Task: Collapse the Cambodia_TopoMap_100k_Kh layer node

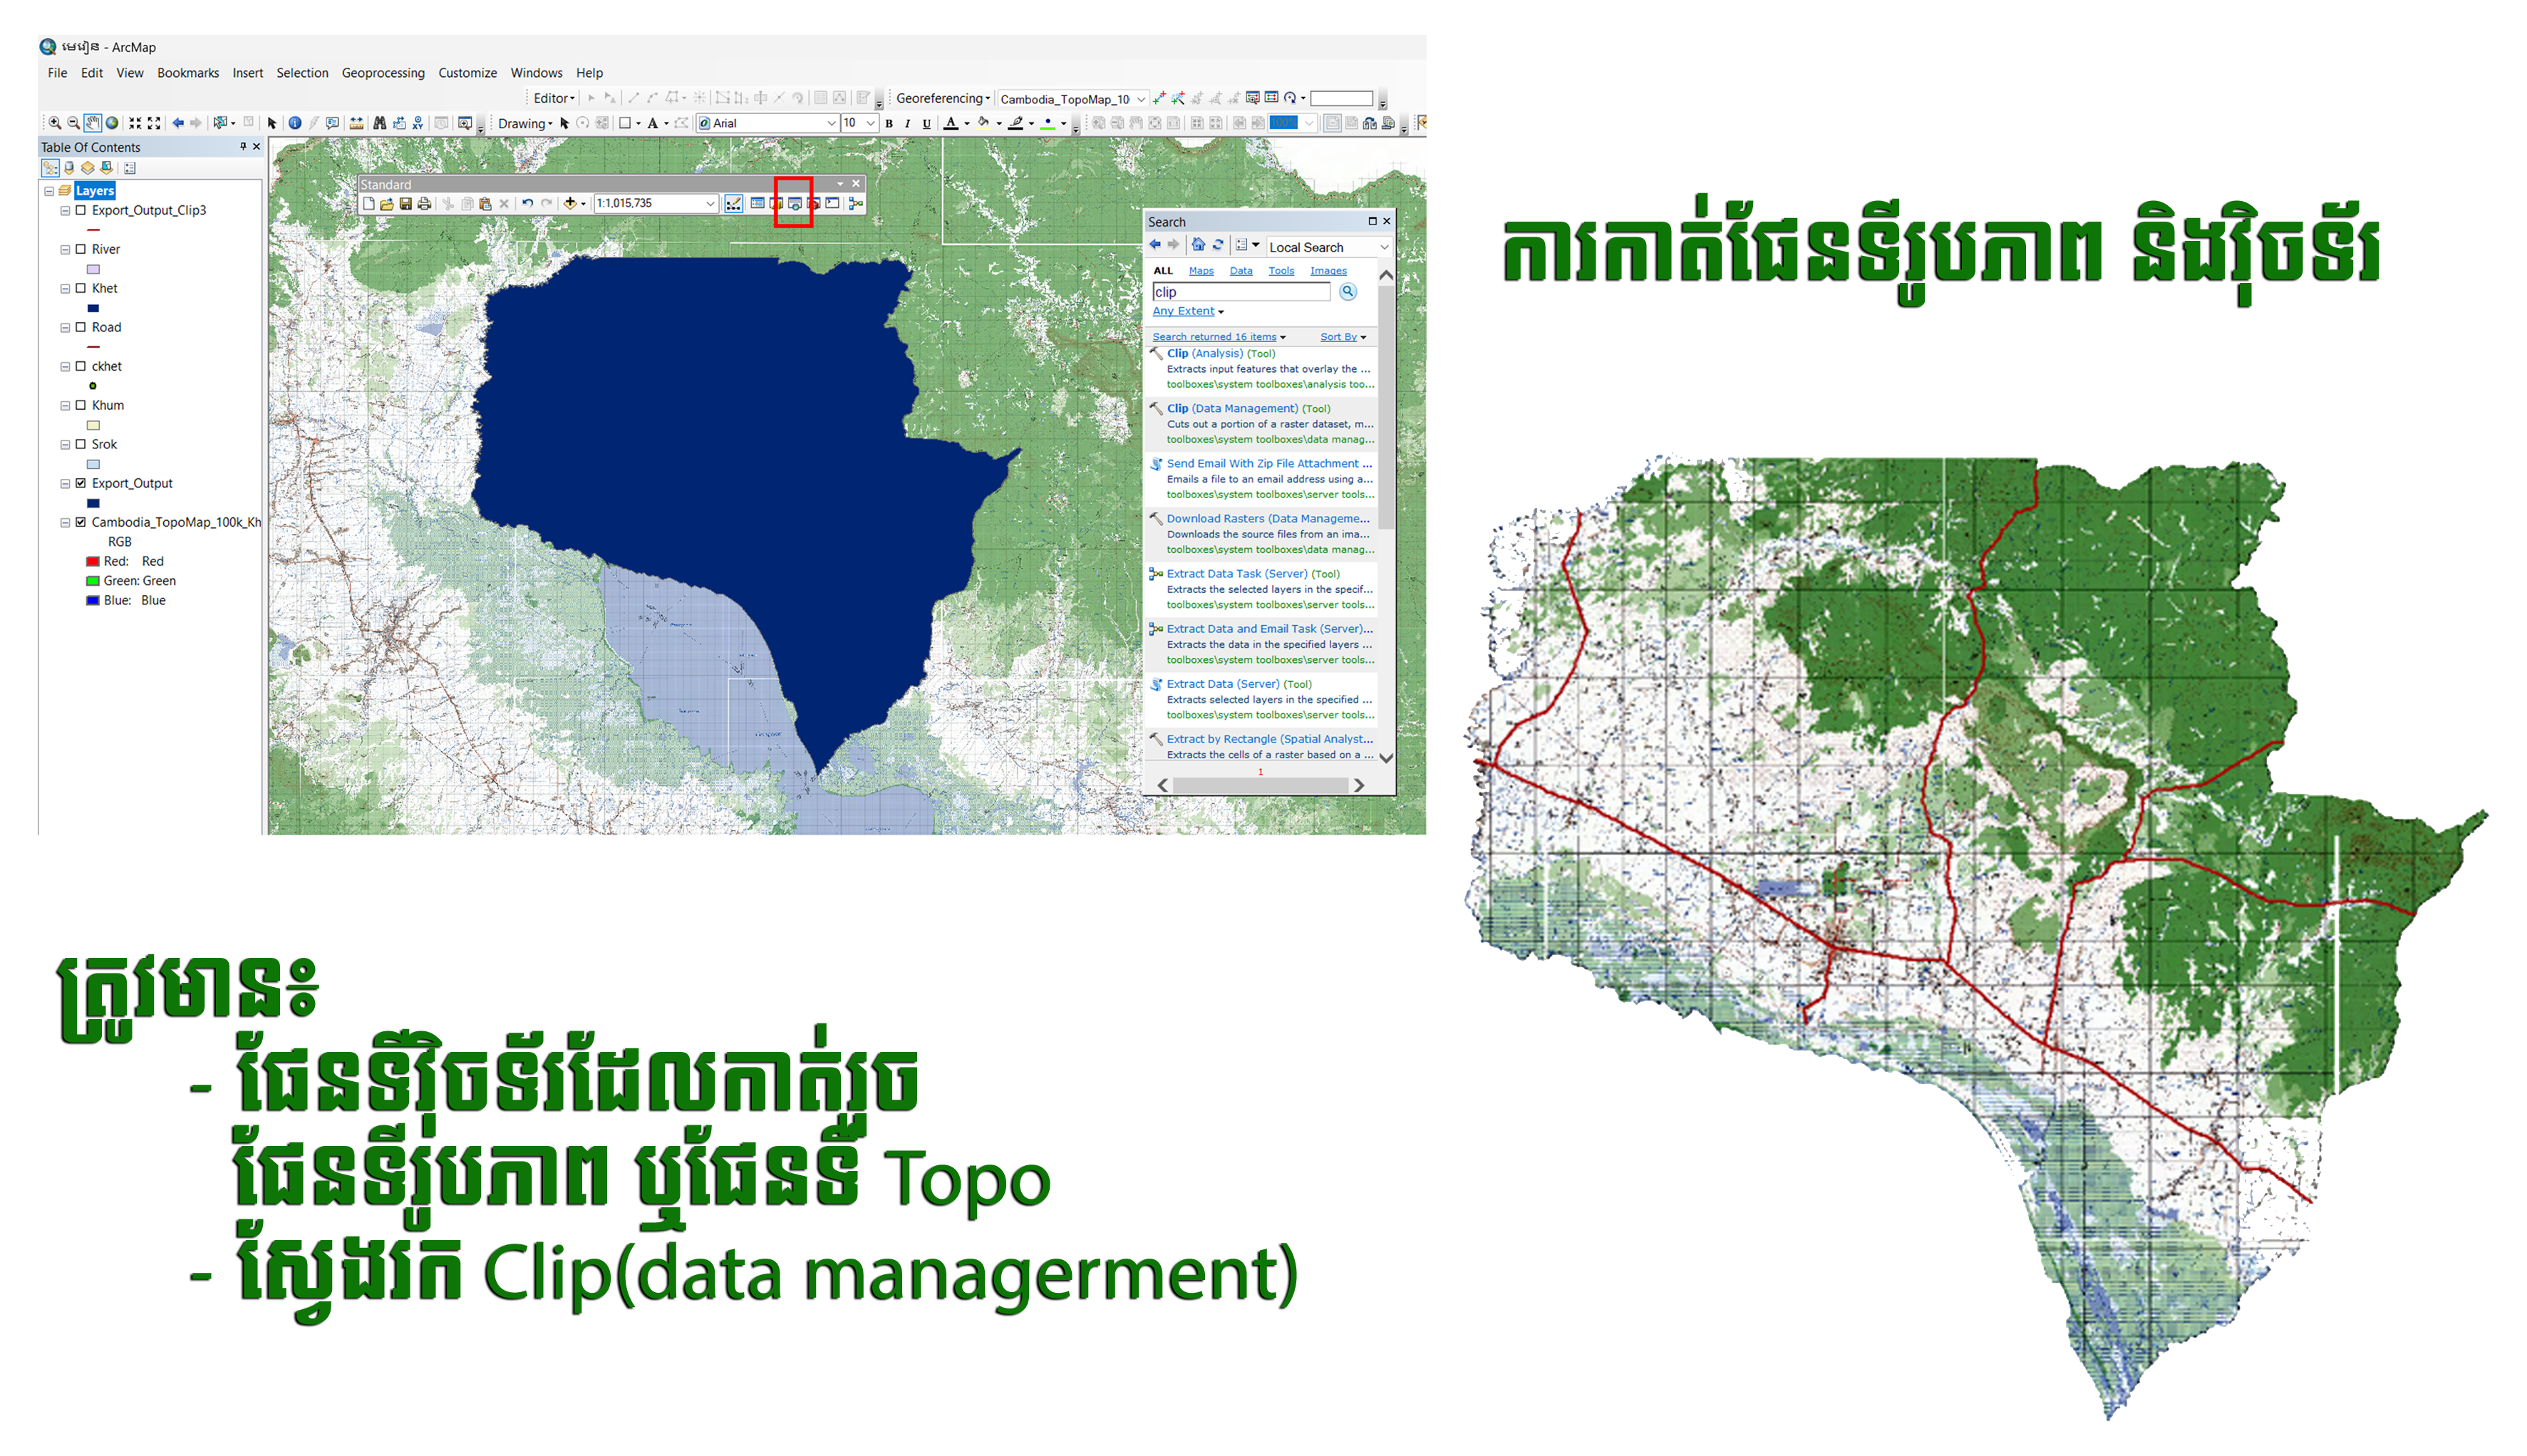Action: 65,522
